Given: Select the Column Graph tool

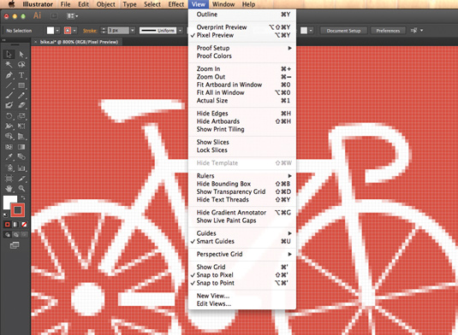Looking at the screenshot, I should pos(21,168).
